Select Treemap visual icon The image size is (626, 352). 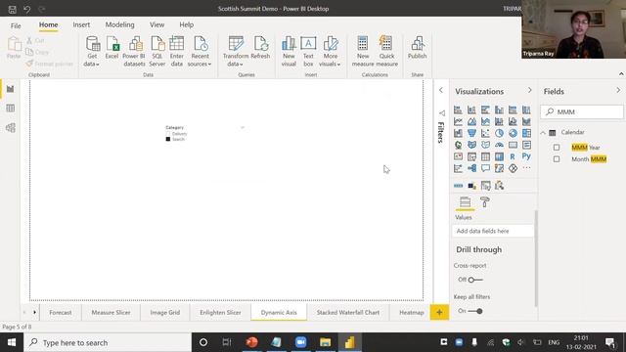pos(526,133)
